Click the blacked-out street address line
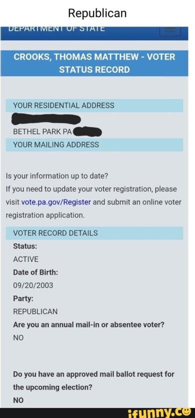Viewport: 195px width, 418px height. (x=46, y=119)
